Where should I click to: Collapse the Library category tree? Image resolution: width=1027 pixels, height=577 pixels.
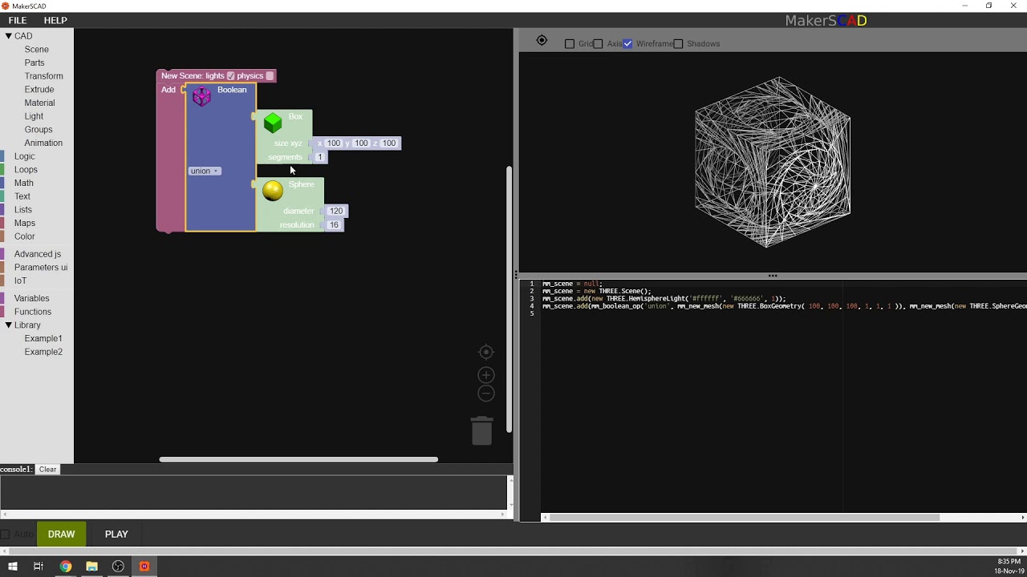tap(8, 325)
